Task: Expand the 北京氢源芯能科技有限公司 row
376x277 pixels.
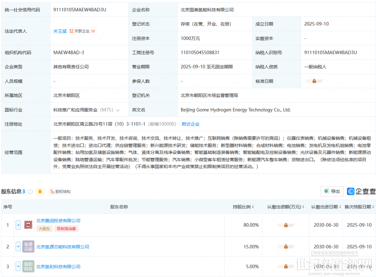Action: tap(18, 247)
